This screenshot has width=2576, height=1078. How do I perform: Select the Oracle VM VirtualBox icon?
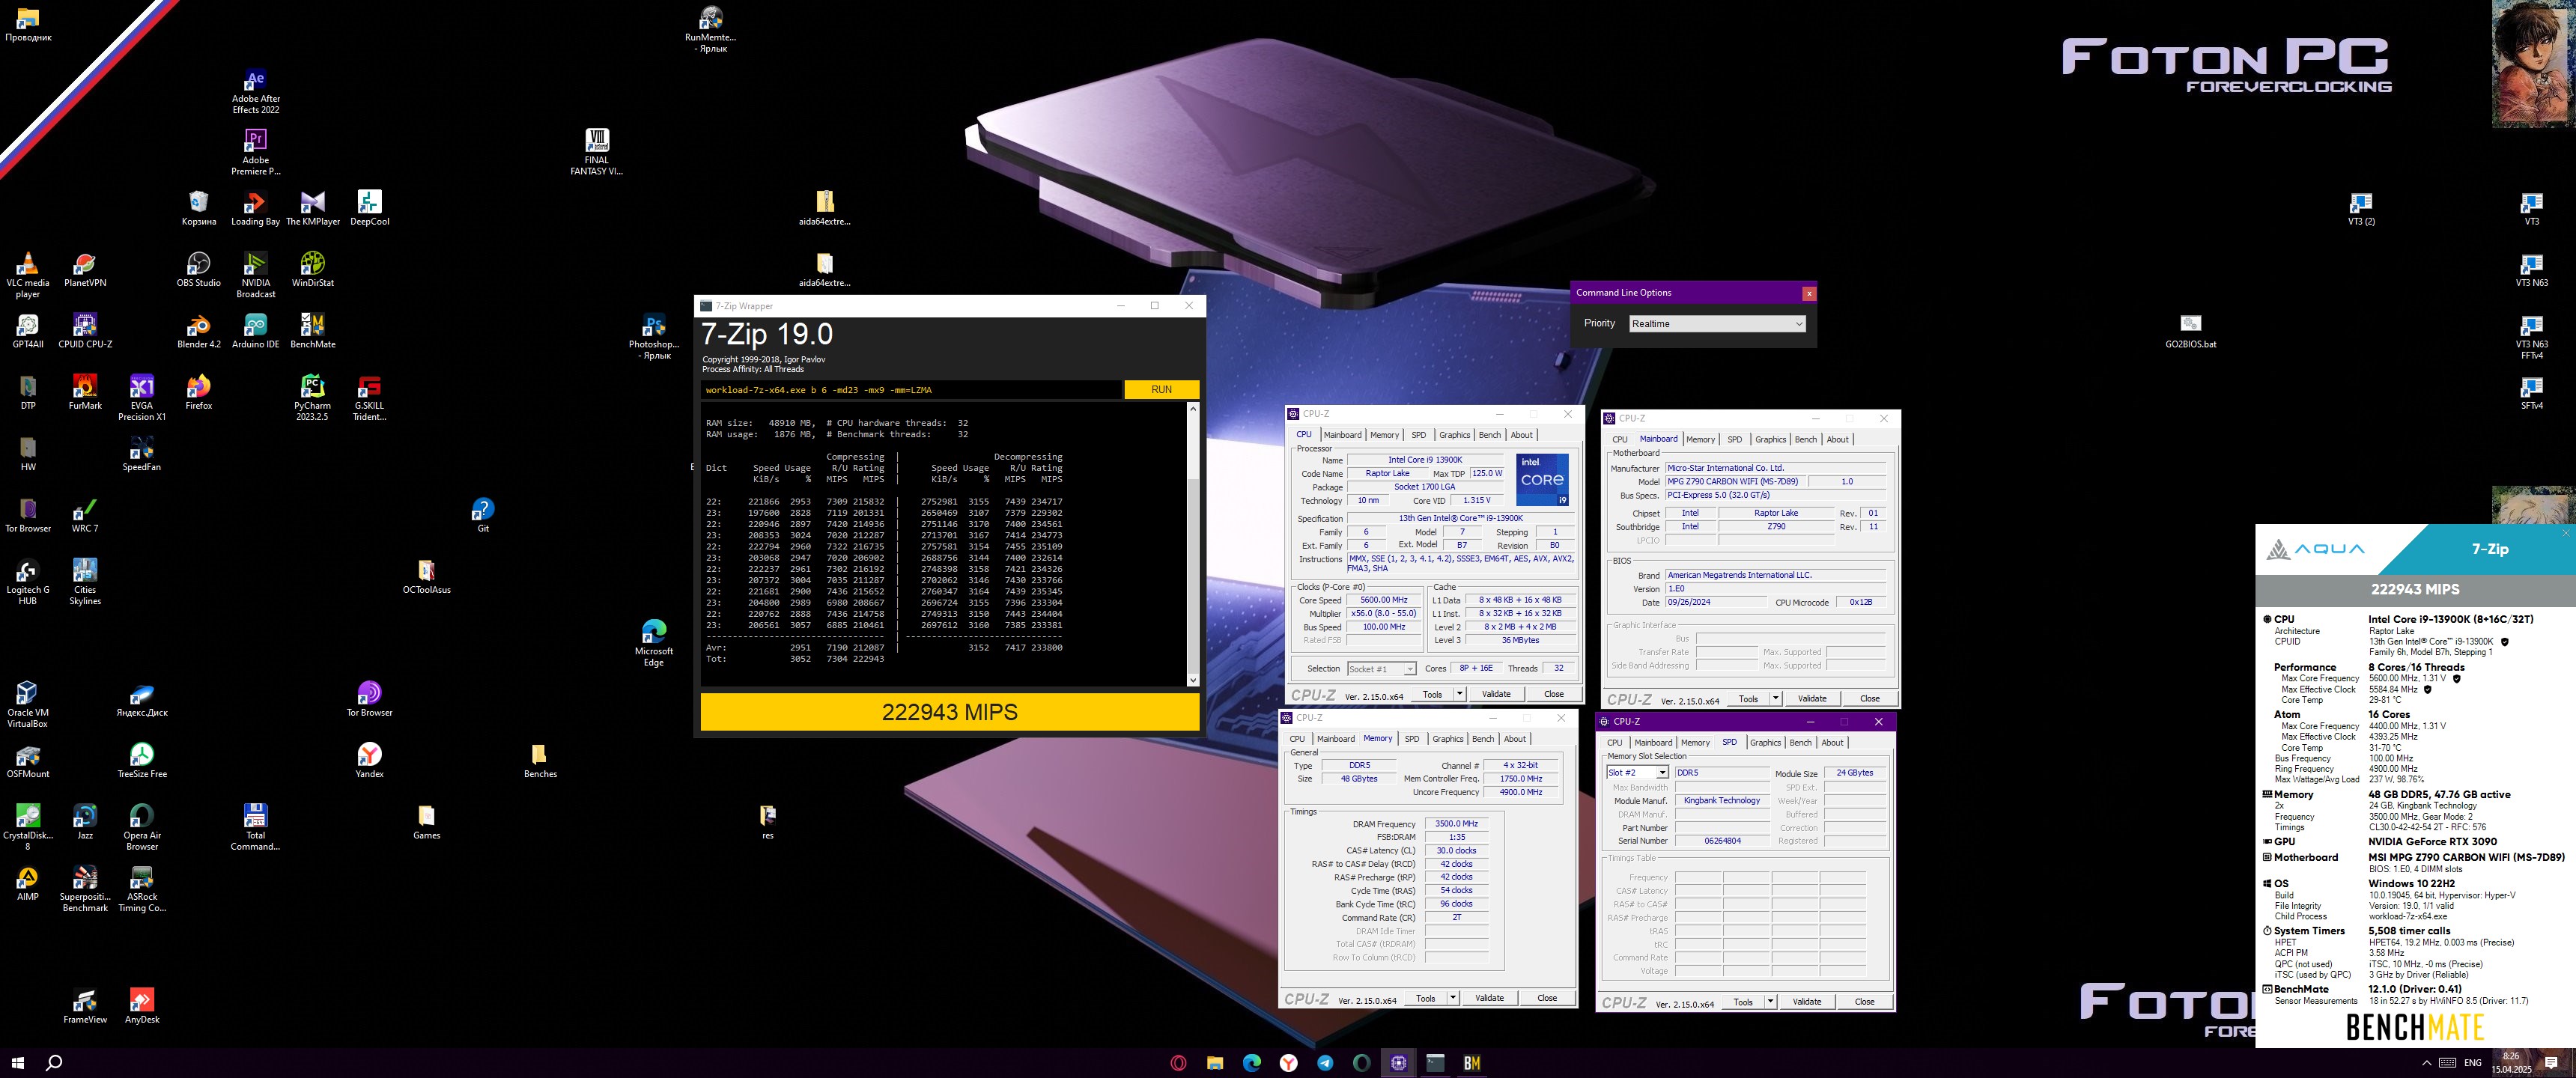pos(28,704)
